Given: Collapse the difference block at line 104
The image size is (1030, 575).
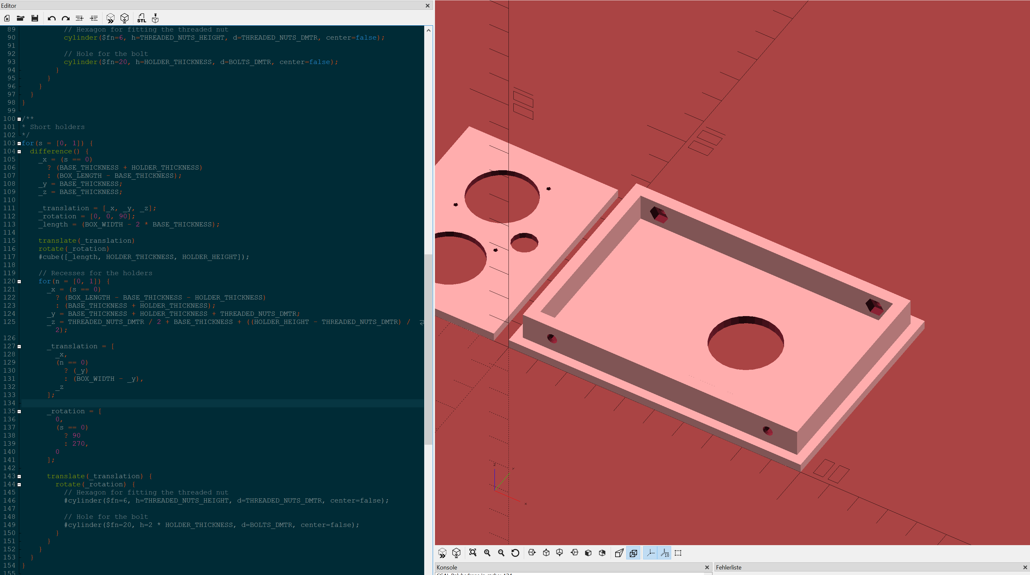Looking at the screenshot, I should point(20,151).
